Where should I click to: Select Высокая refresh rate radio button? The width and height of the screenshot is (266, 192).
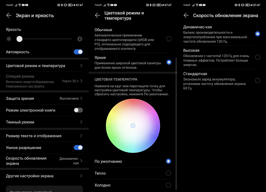click(257, 57)
